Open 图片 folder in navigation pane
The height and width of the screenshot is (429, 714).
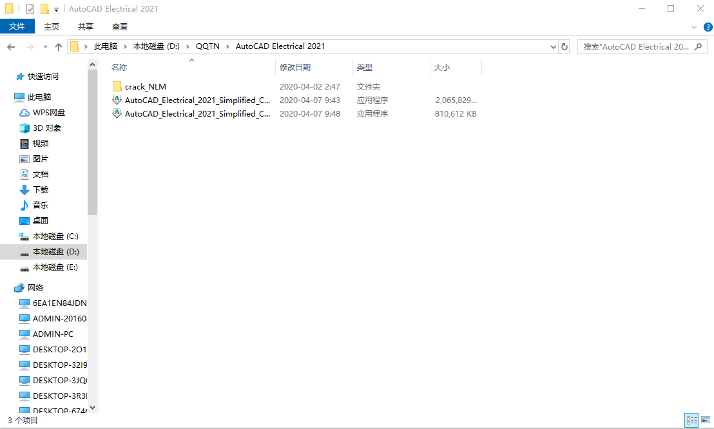point(41,159)
